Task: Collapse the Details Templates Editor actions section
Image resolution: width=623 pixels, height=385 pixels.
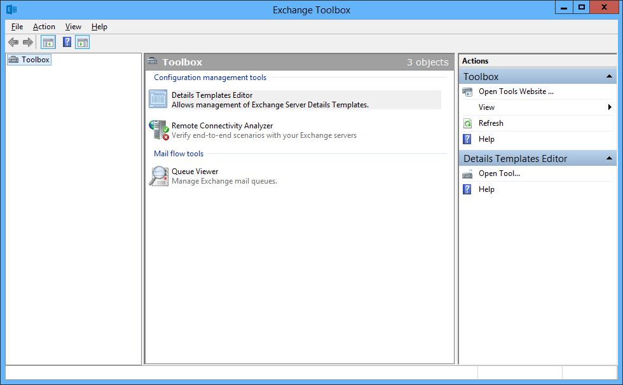Action: pos(609,158)
